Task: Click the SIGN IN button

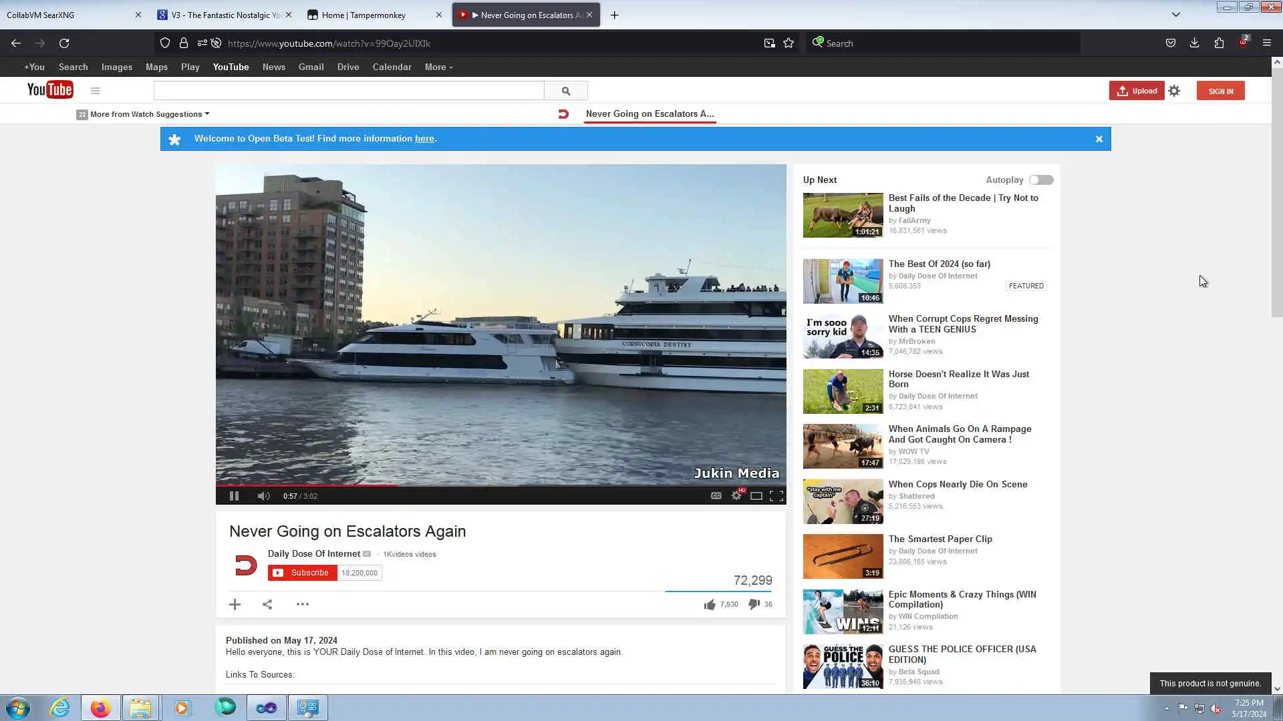Action: click(1220, 91)
